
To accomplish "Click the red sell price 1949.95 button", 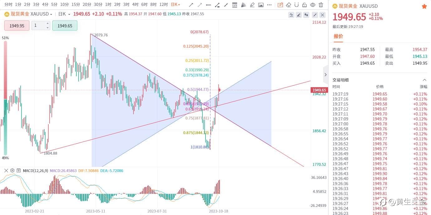I will point(17,26).
